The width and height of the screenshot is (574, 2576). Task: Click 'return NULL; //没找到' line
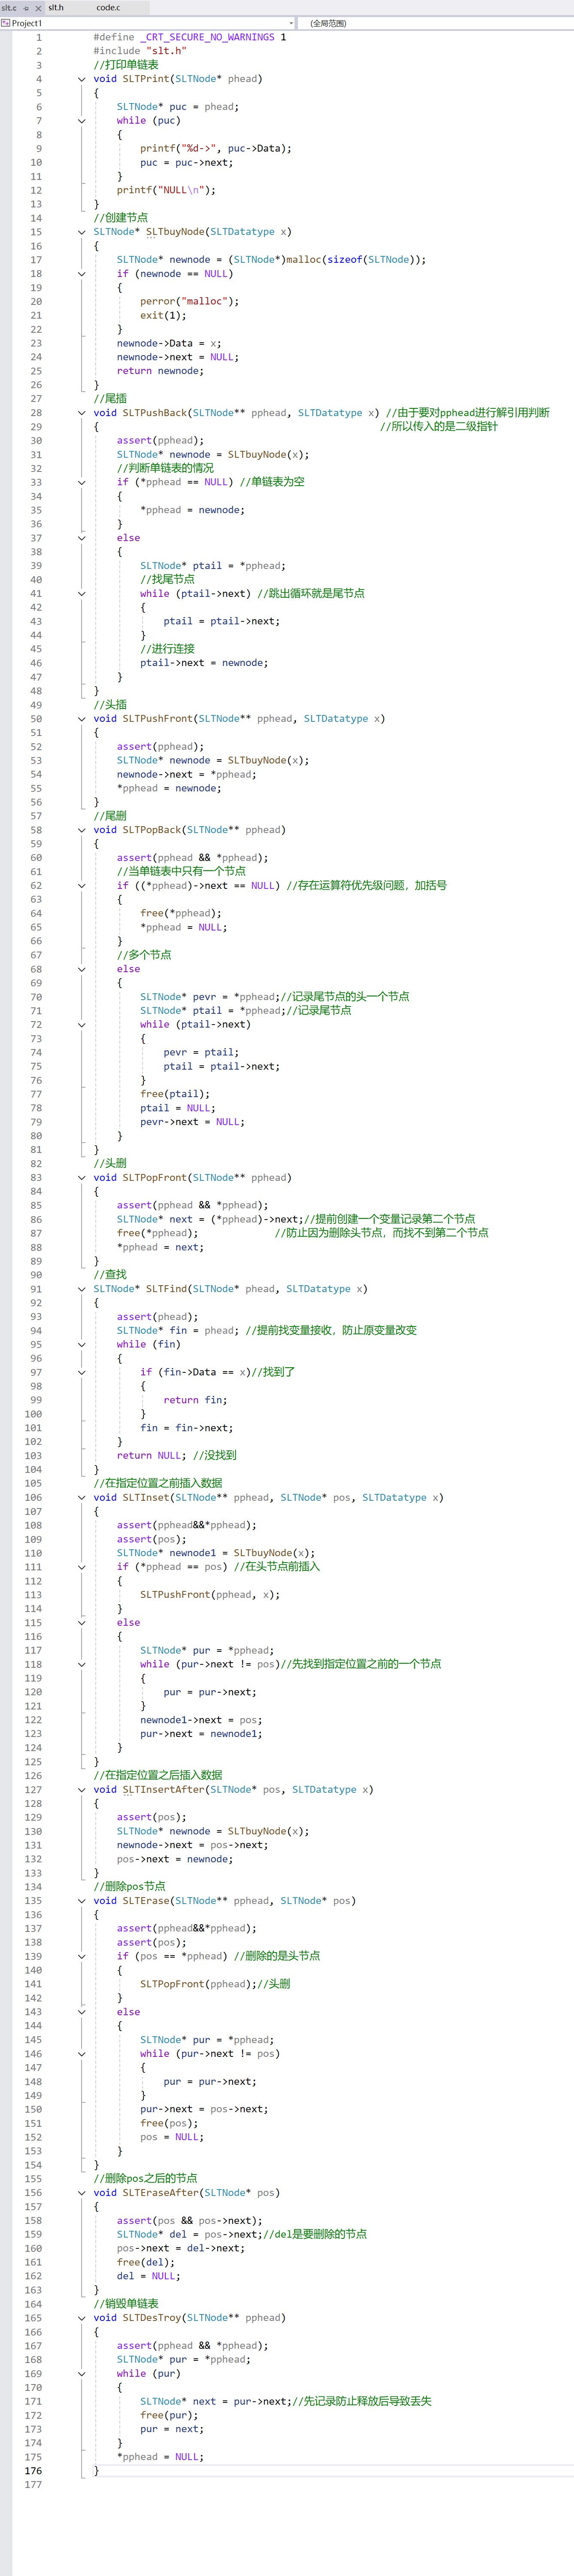pyautogui.click(x=177, y=1456)
